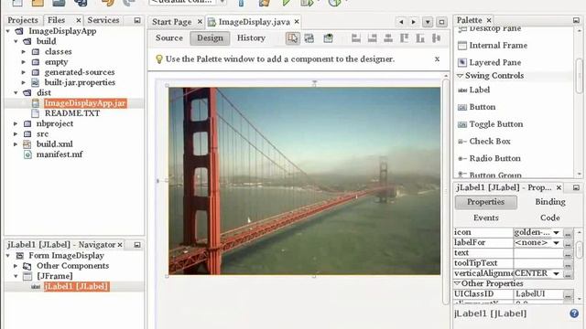Maximize the editor window
This screenshot has width=586, height=329.
click(x=441, y=22)
